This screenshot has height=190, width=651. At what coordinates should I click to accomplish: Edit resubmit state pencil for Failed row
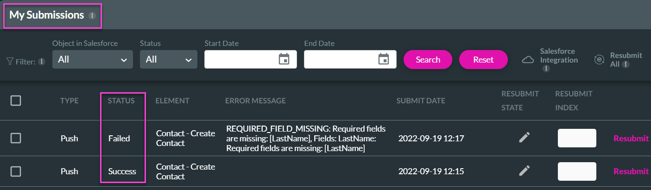524,138
